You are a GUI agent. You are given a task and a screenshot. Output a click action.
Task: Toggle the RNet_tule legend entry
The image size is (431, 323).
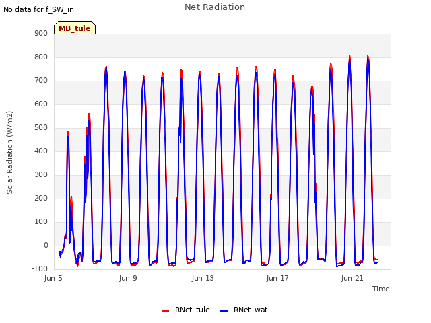(x=186, y=310)
